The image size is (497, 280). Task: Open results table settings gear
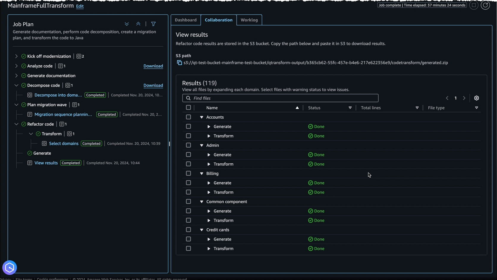click(476, 98)
